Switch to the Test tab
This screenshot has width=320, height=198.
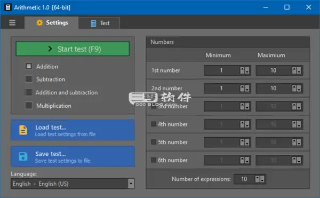(x=99, y=23)
